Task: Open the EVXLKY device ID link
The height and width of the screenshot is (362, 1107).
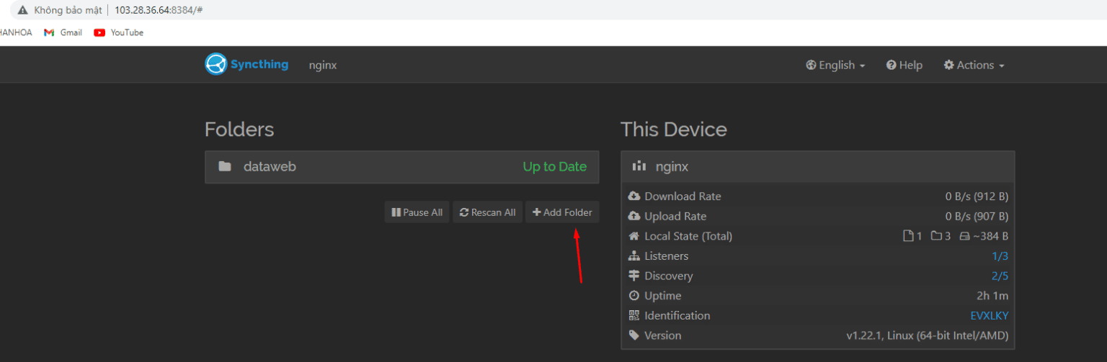Action: pos(989,315)
